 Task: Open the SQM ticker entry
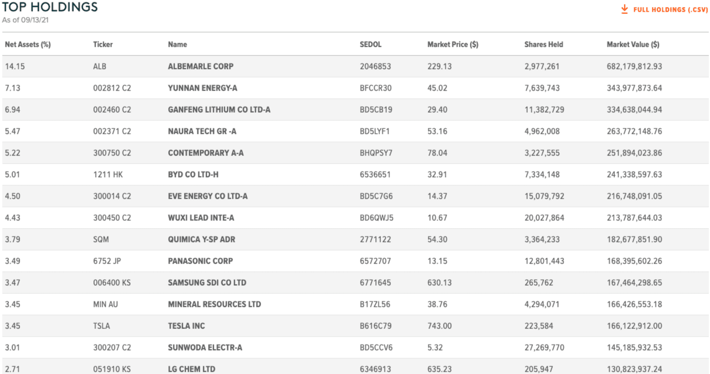[99, 239]
